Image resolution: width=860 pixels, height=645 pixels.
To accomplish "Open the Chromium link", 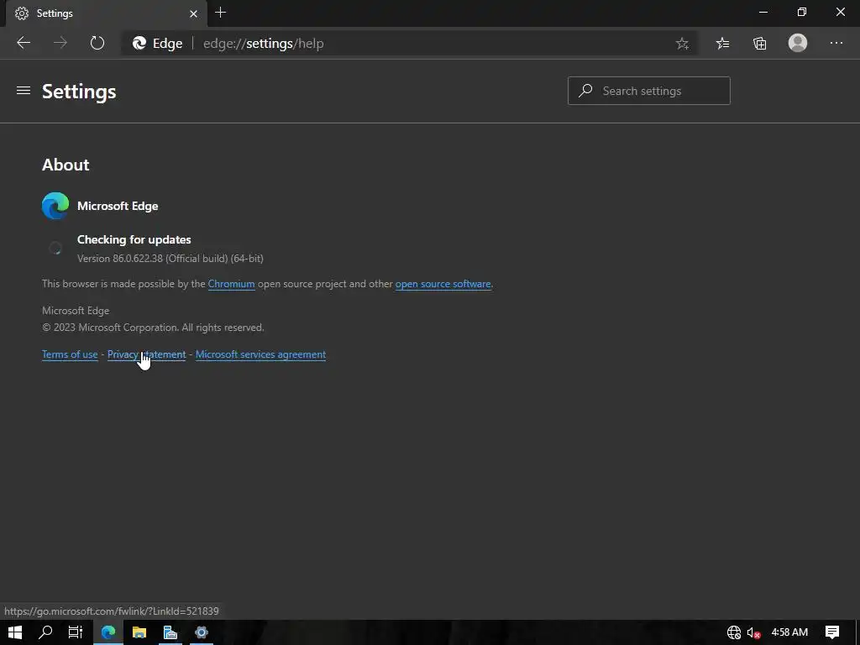I will coord(231,284).
